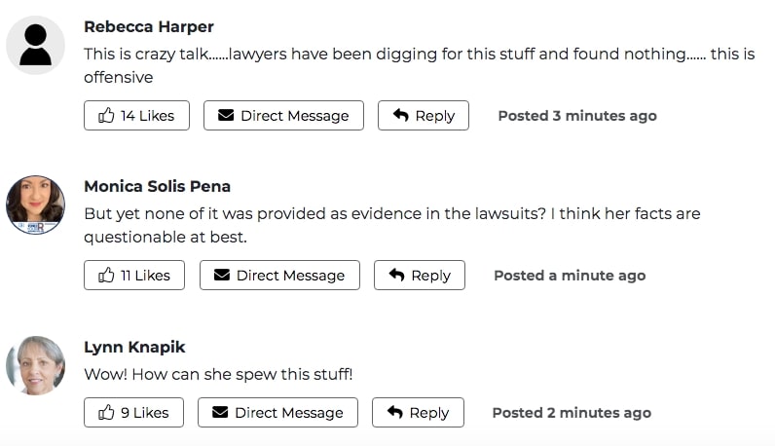The image size is (775, 446).
Task: Open Rebecca Harper's default avatar
Action: click(36, 45)
